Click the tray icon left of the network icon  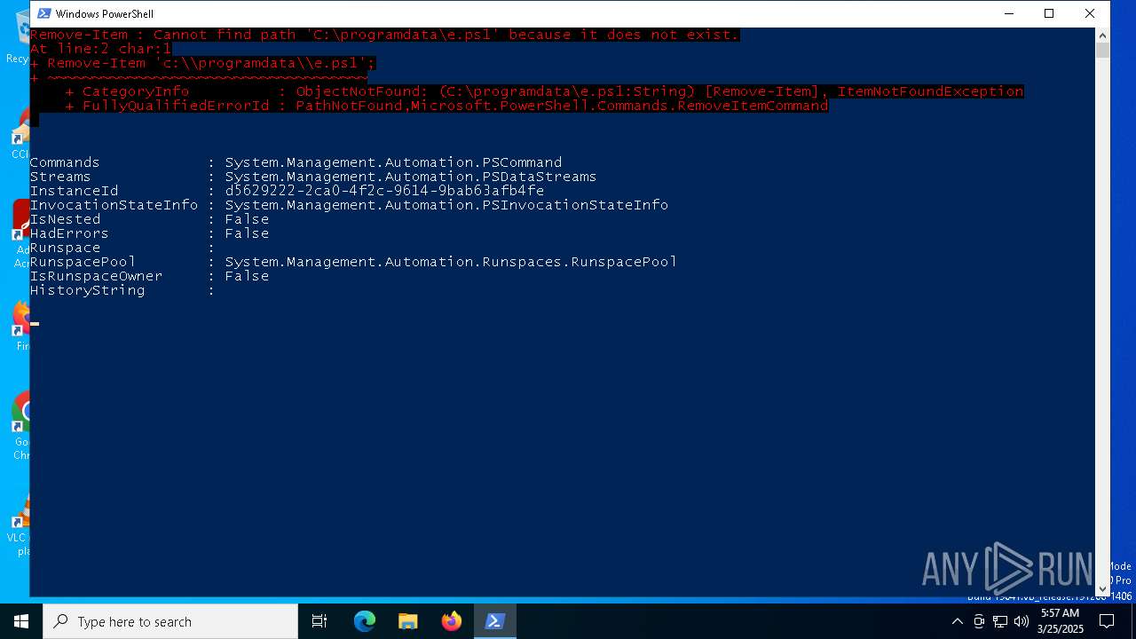[x=979, y=621]
